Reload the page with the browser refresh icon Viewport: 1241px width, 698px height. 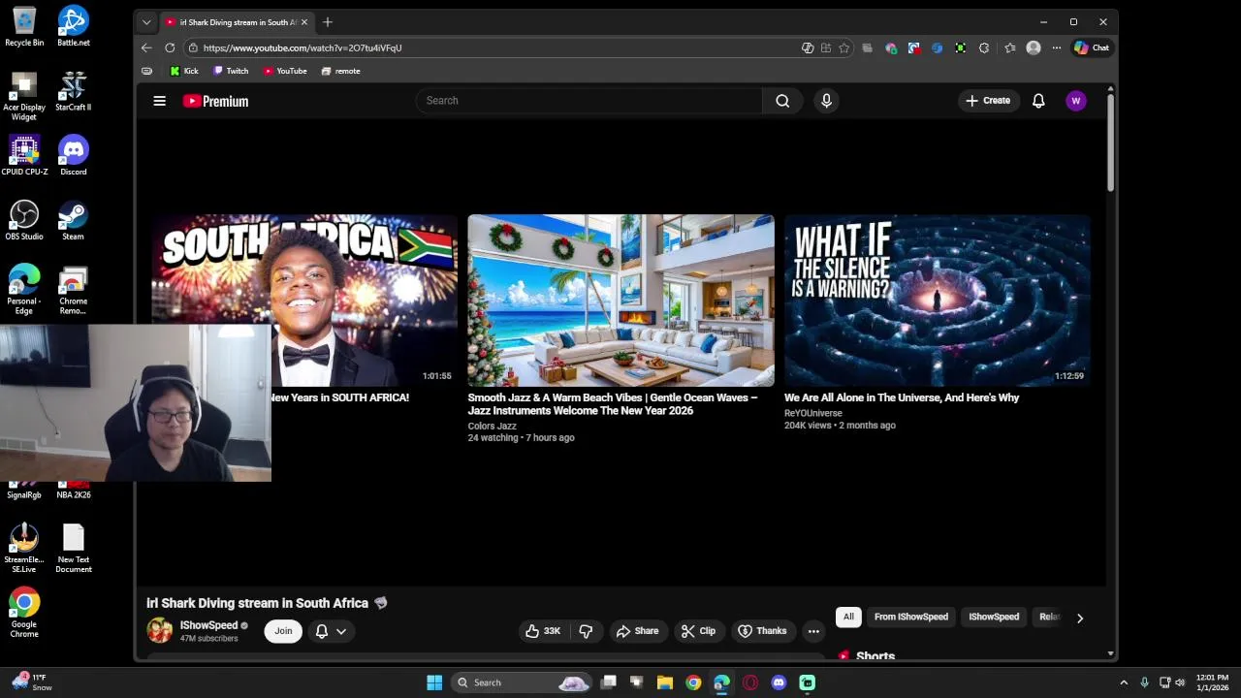tap(170, 48)
